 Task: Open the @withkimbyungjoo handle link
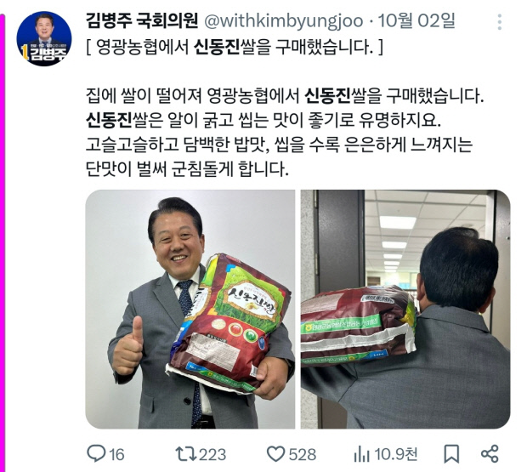[284, 21]
